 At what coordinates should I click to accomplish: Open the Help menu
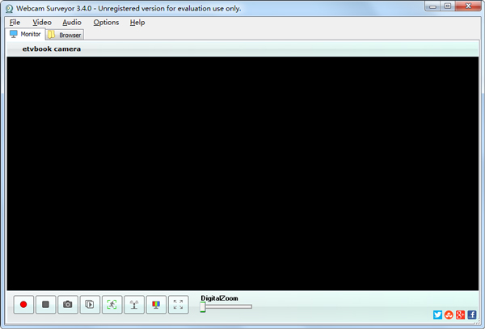(137, 23)
